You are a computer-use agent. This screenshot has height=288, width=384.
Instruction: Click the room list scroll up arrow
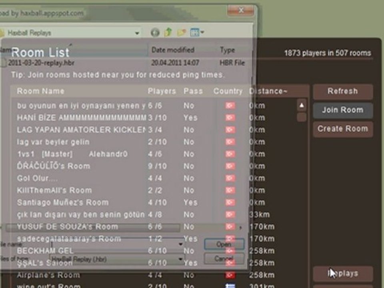(302, 105)
